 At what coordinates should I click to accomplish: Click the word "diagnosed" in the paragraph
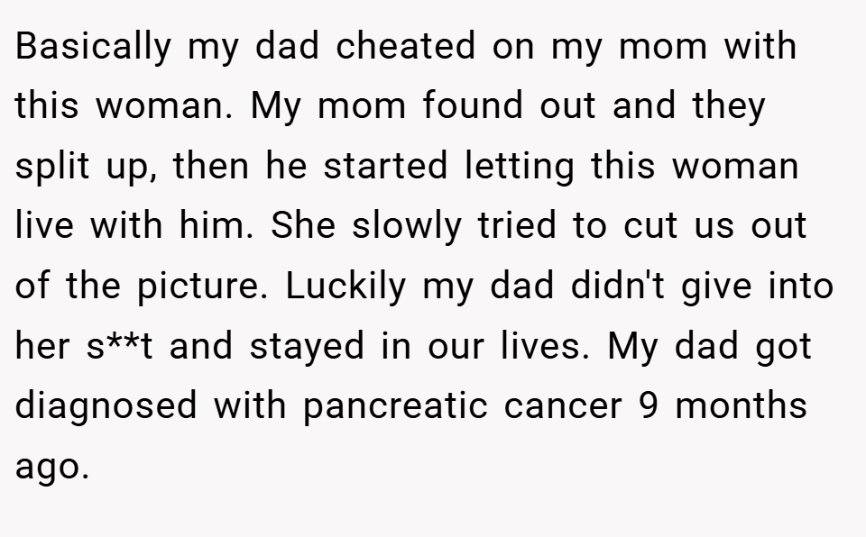[106, 406]
